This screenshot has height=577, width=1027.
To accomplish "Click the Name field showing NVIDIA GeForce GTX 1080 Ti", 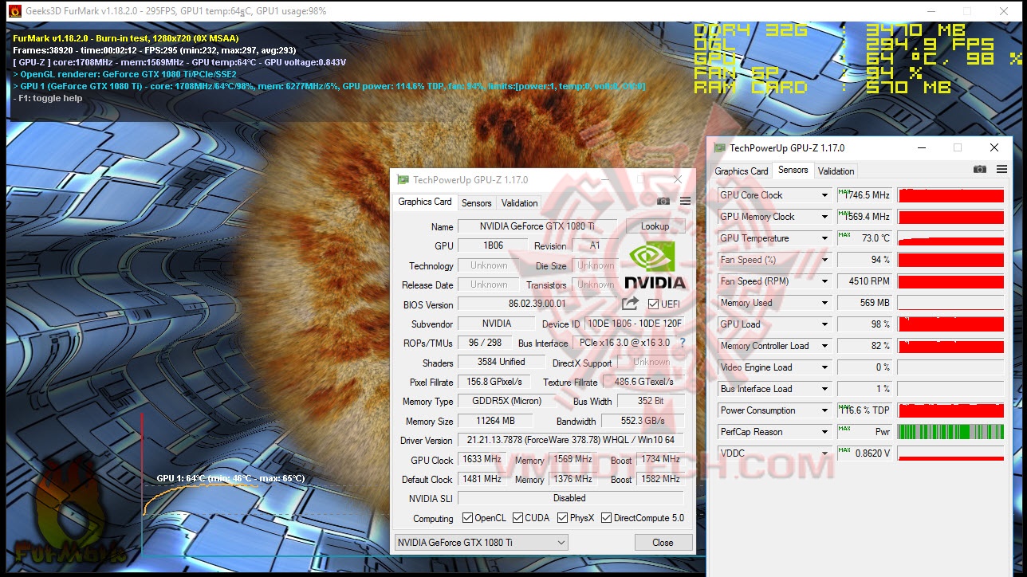I will (x=537, y=226).
